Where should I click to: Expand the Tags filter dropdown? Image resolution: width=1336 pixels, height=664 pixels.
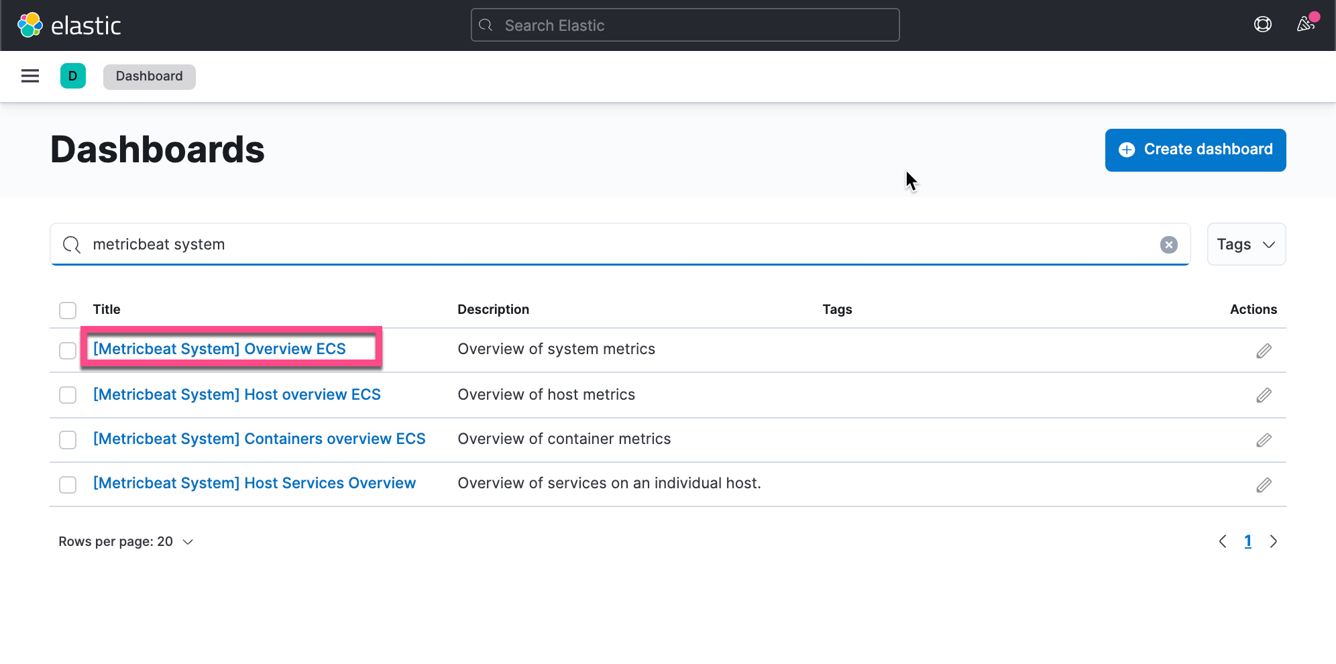coord(1246,244)
